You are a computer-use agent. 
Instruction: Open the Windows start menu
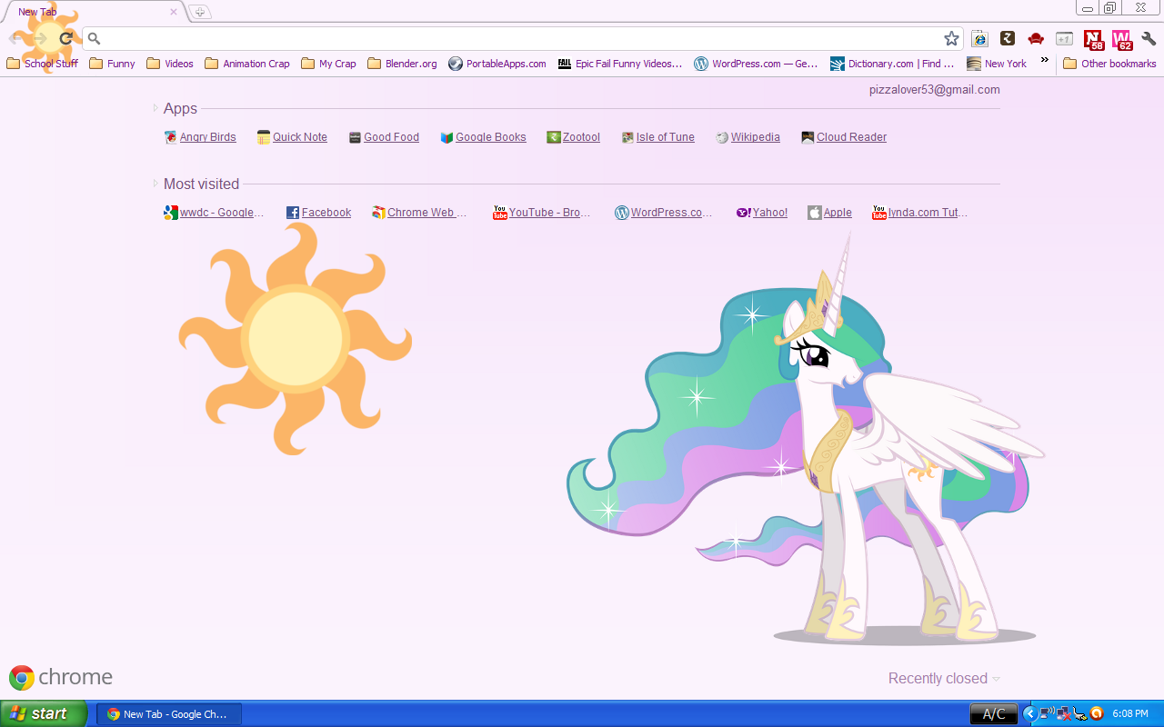point(44,713)
